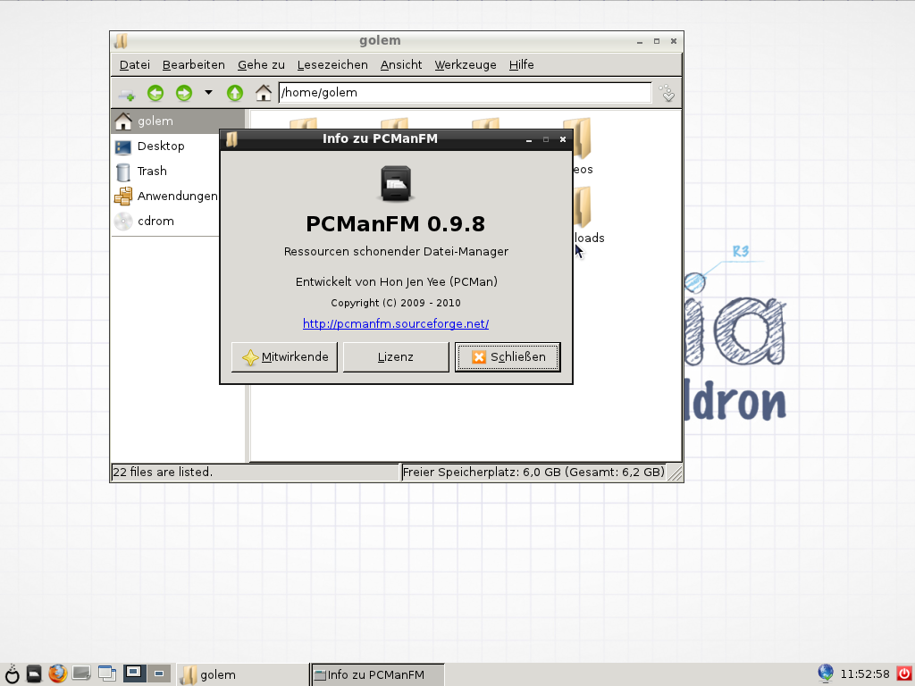This screenshot has height=686, width=915.
Task: Close the Info zu PCManFM dialog
Action: [563, 139]
